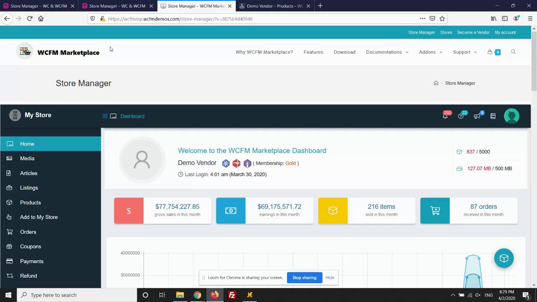Viewport: 537px width, 302px height.
Task: Click the items sold box icon
Action: click(333, 211)
